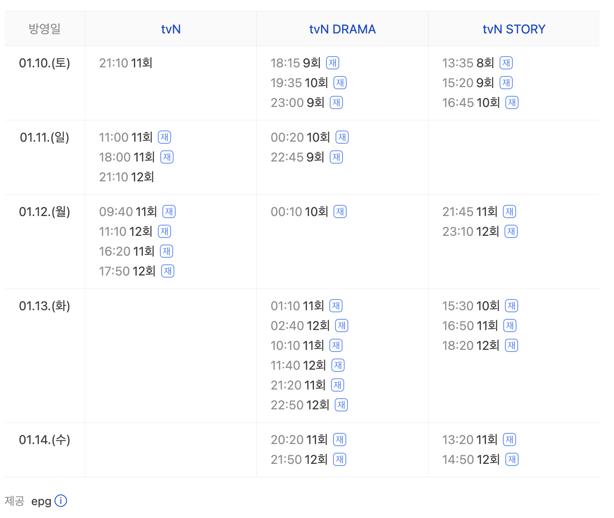This screenshot has height=518, width=614.
Task: Click rerun badge beside 22:50 12회
Action: 341,405
